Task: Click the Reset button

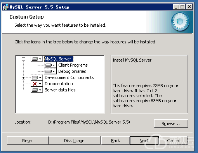Action: point(28,141)
